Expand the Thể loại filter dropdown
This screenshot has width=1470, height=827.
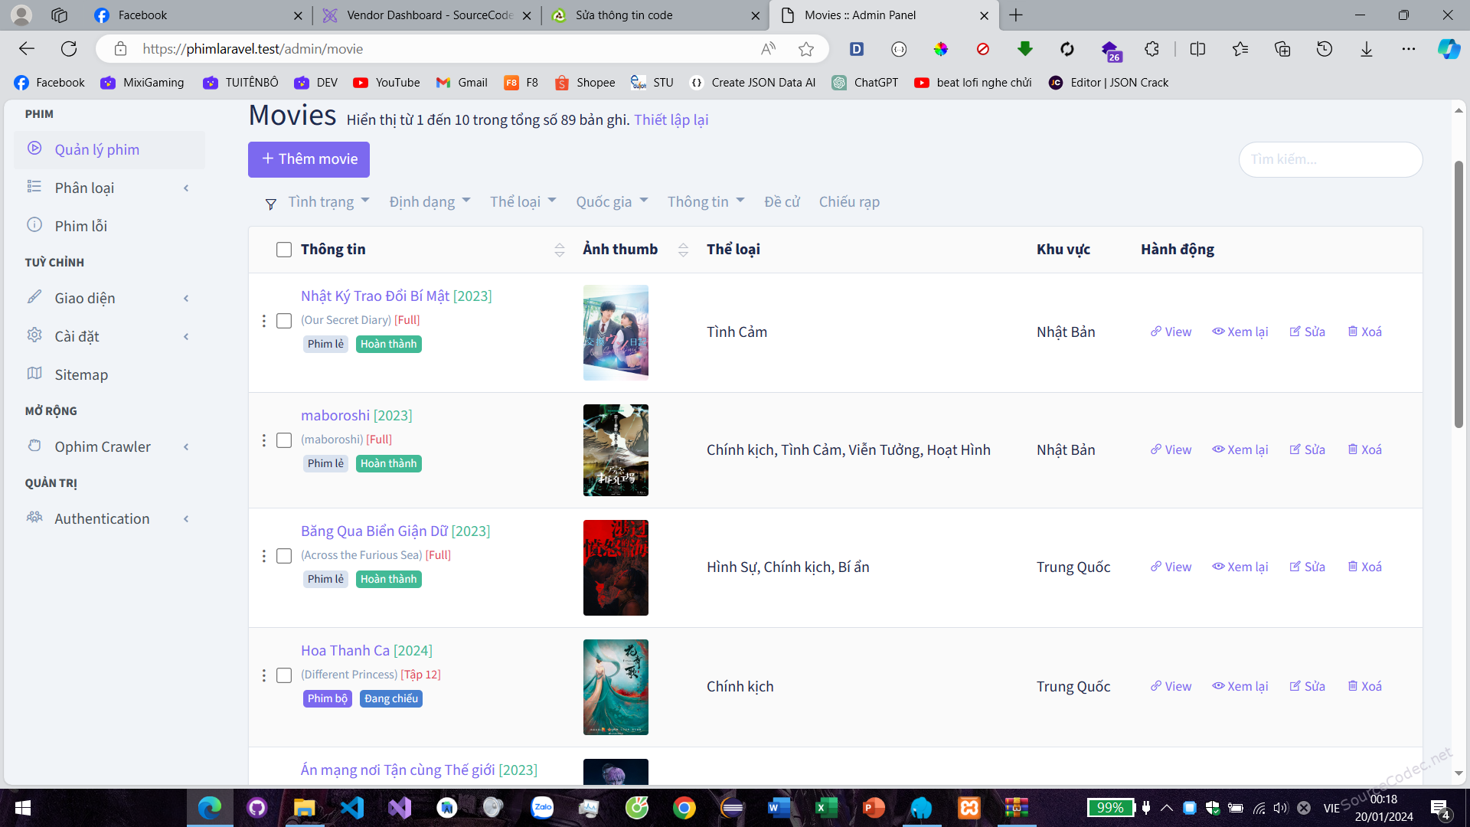pos(523,202)
